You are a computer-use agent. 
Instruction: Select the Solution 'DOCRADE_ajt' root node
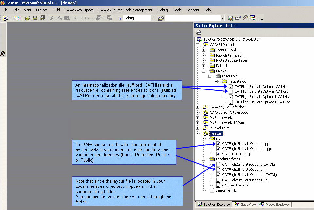click(x=231, y=40)
